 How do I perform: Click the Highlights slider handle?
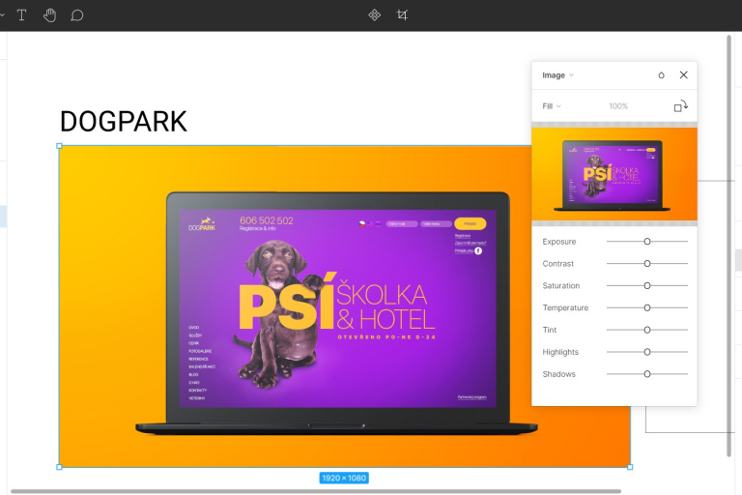coord(647,352)
